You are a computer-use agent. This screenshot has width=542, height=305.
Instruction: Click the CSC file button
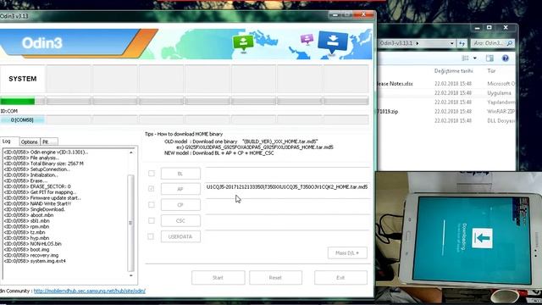pos(180,220)
